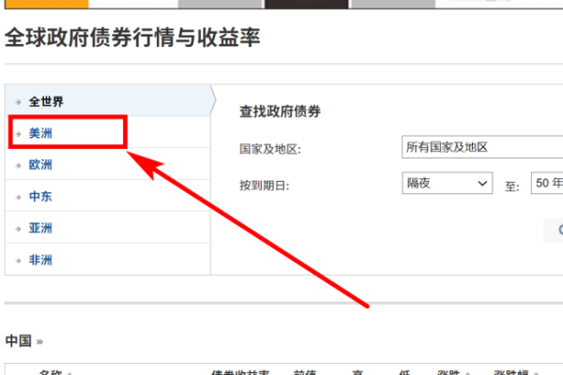Click the arrow bullet icon beside 中东
Viewport: 563px width, 375px height.
(18, 198)
